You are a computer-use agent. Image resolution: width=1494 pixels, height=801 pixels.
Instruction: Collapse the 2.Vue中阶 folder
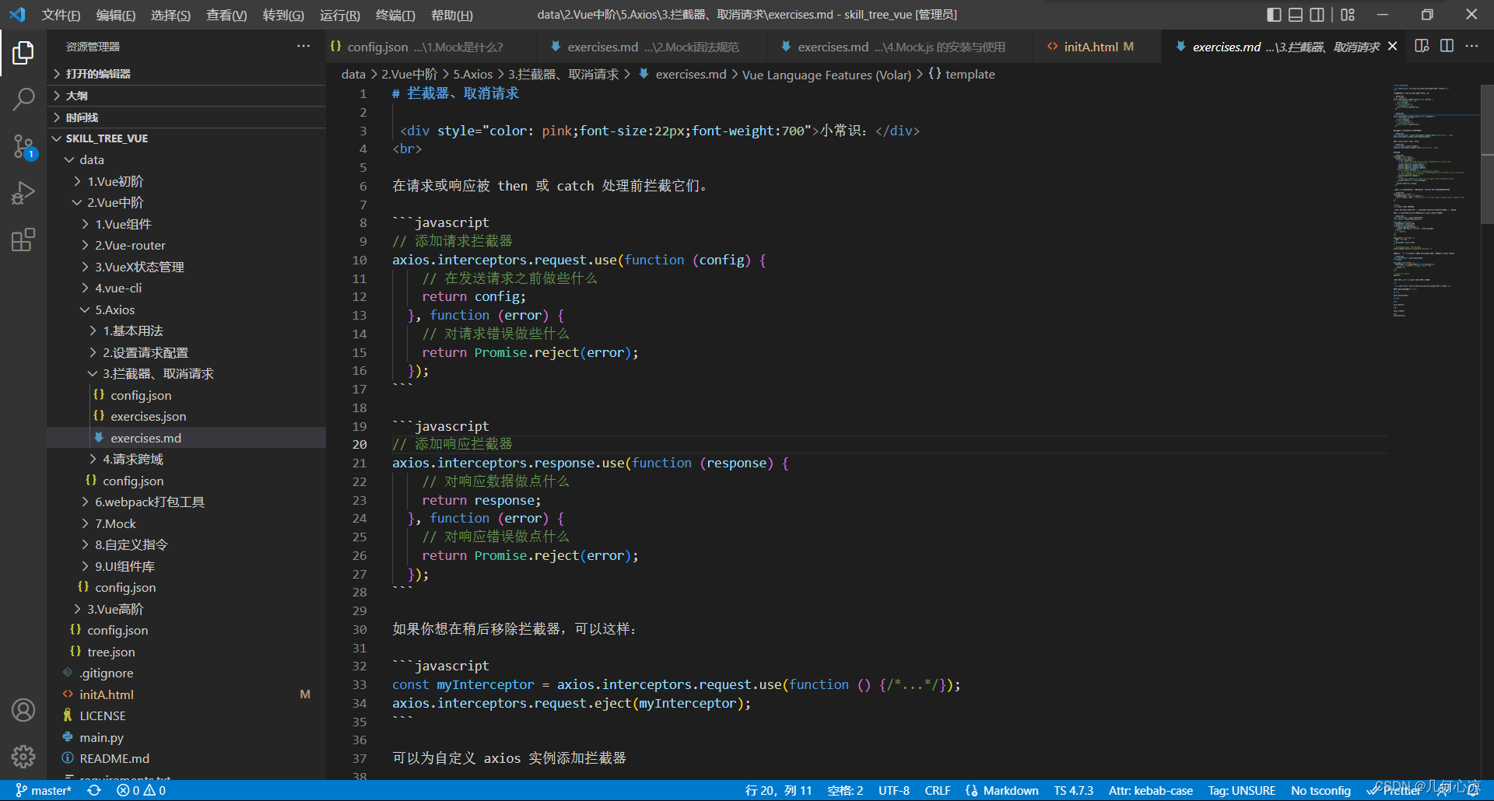187,202
